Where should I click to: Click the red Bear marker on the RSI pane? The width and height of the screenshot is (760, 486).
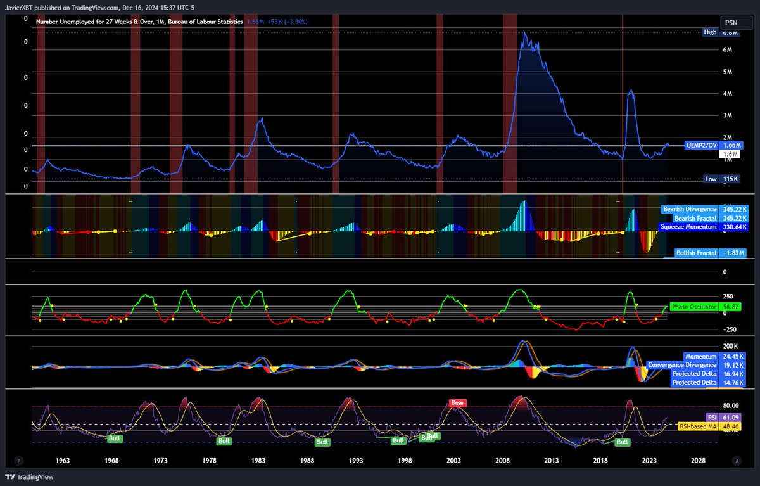tap(458, 402)
